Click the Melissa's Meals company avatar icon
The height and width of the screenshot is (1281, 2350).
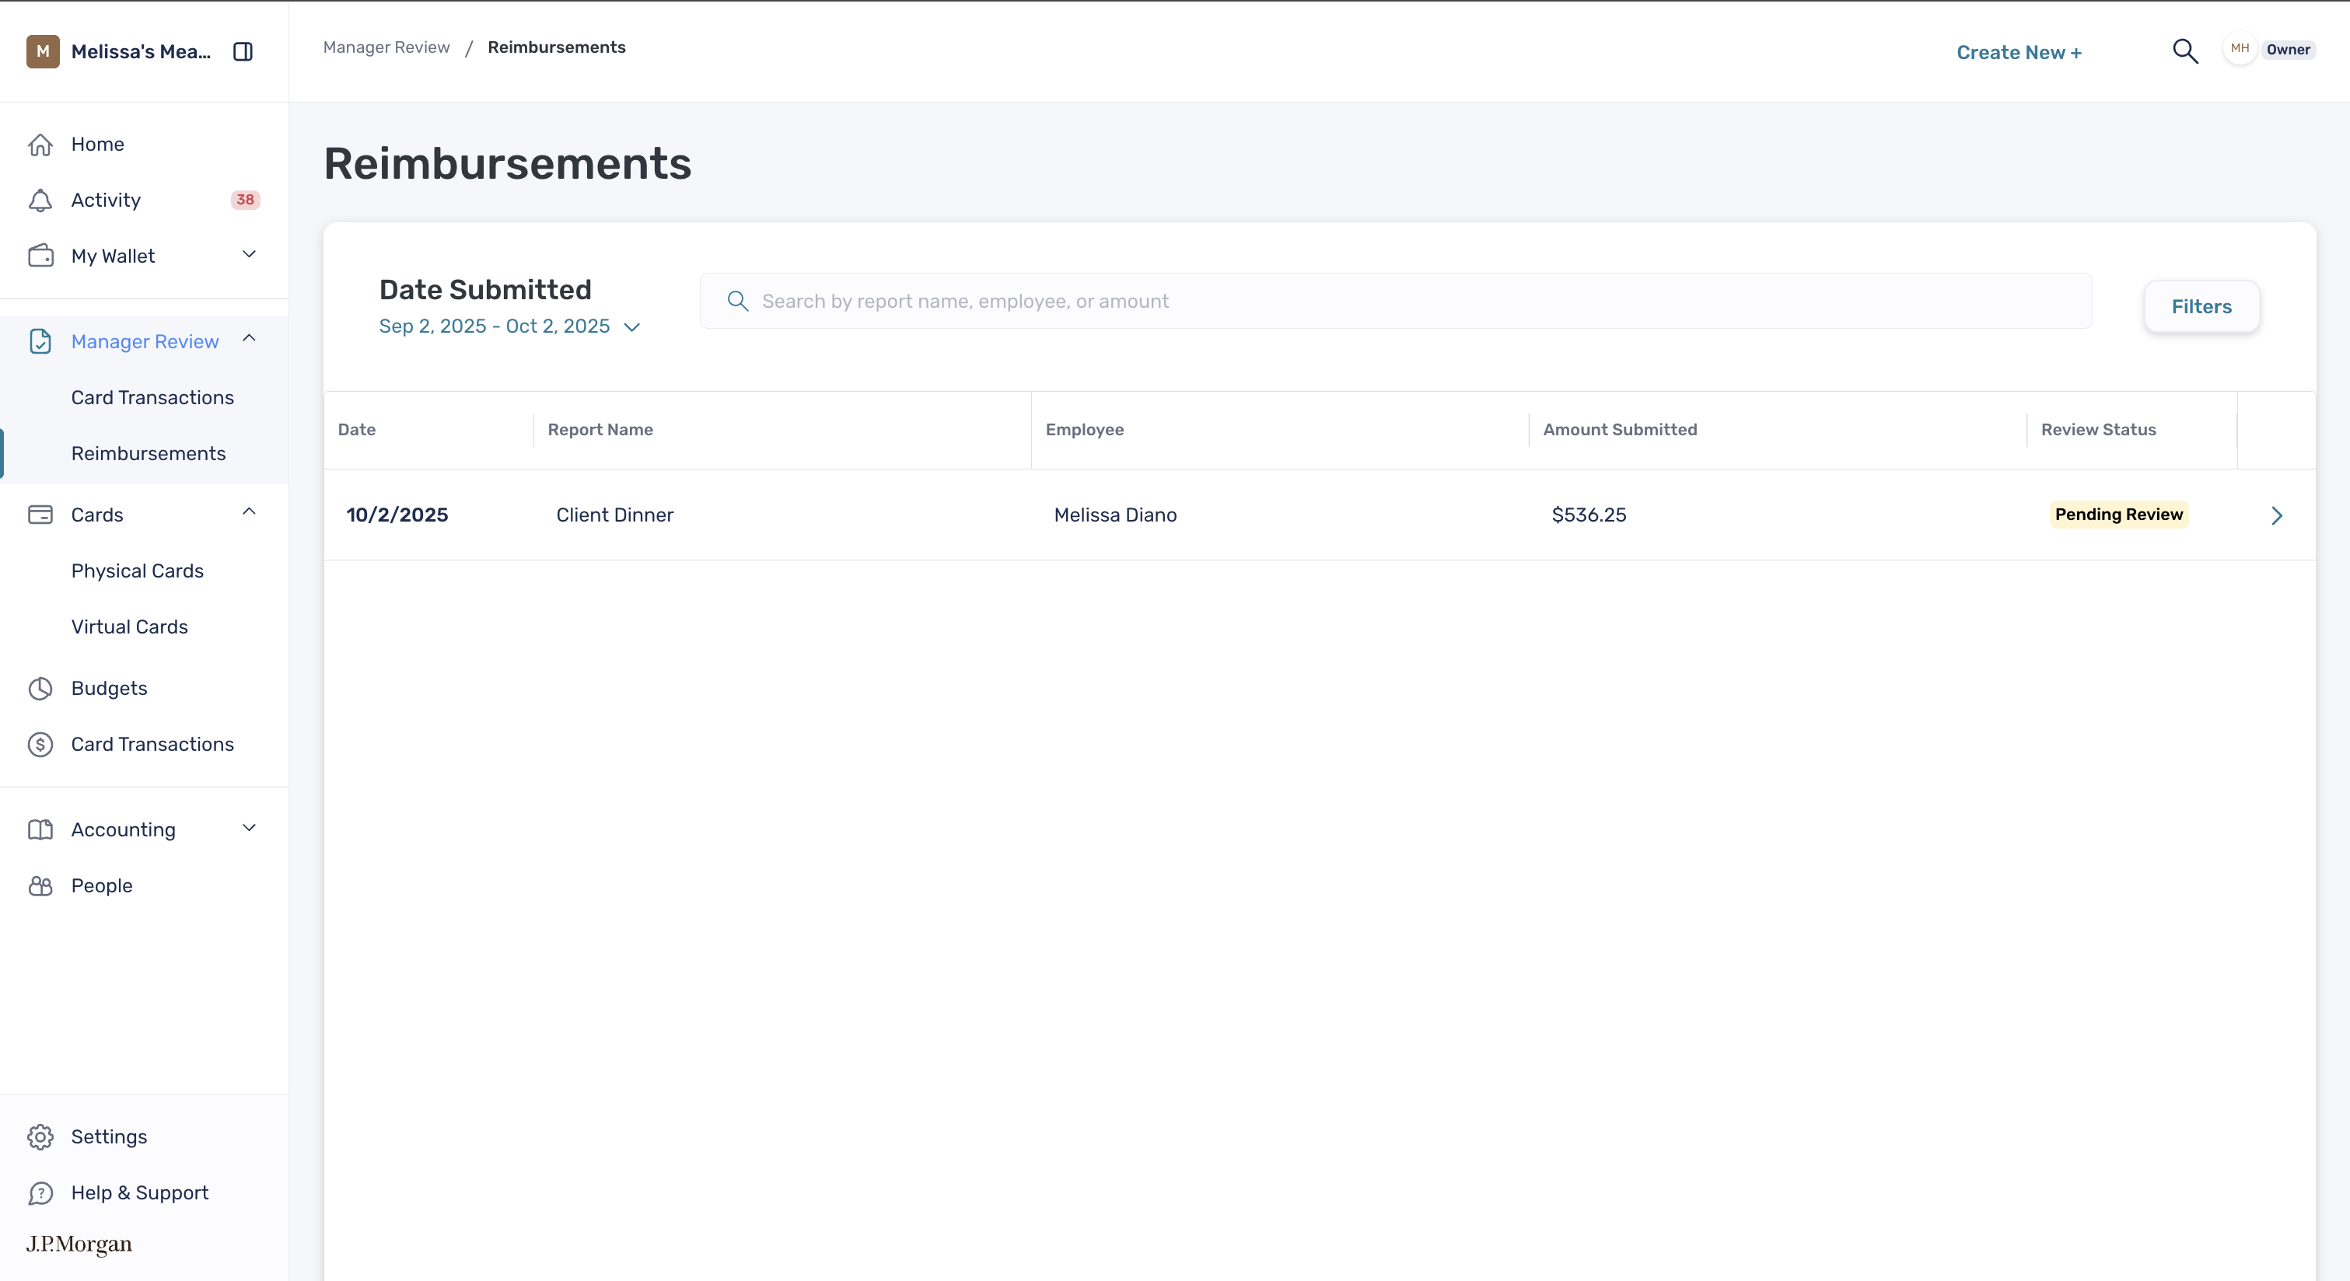coord(43,51)
